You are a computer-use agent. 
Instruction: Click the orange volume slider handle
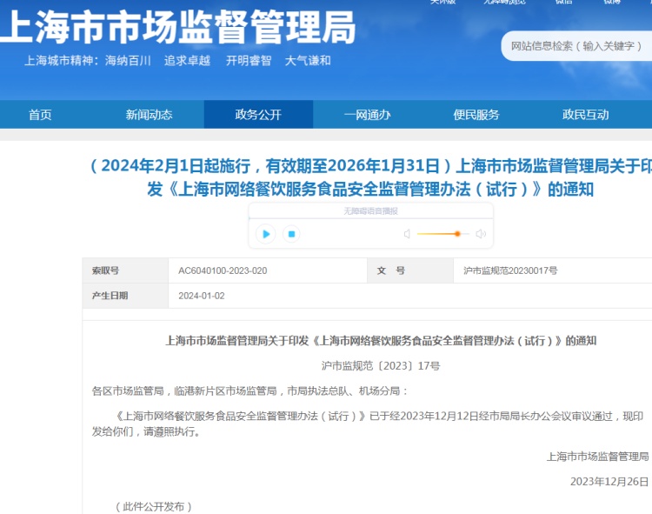[457, 234]
